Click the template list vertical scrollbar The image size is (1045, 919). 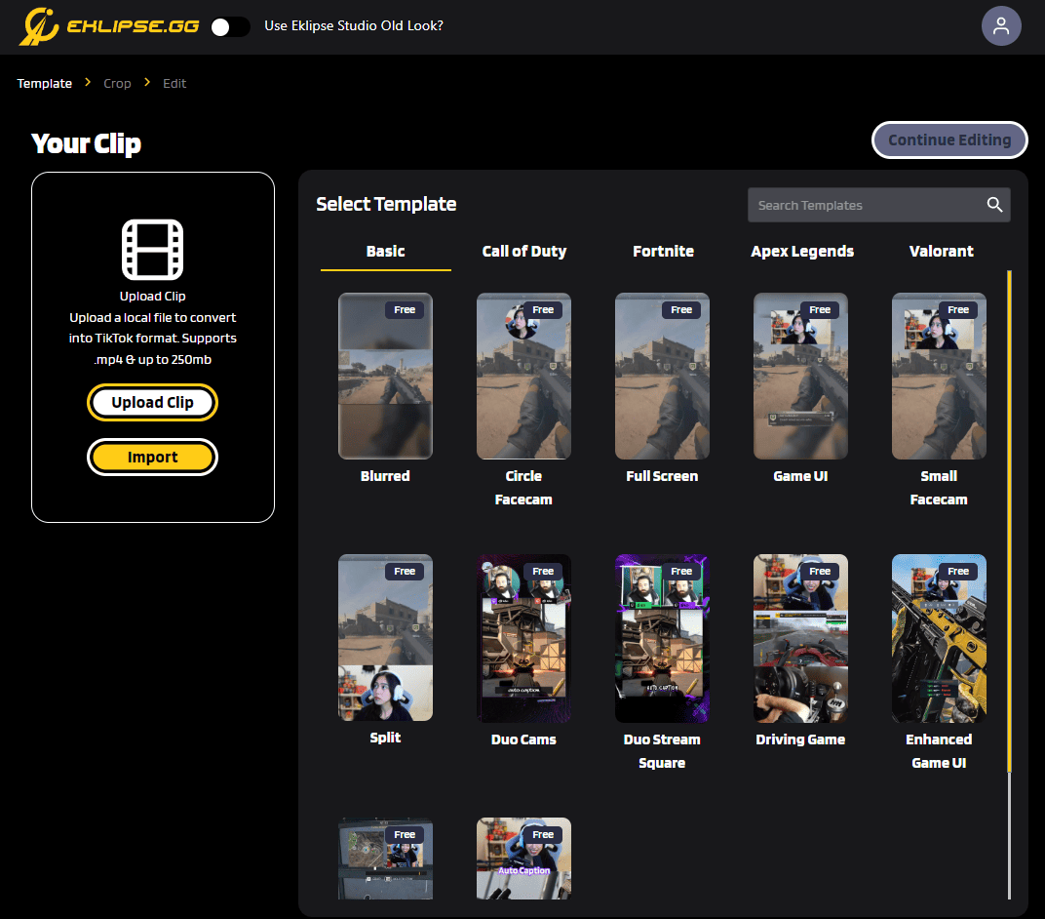click(x=1009, y=521)
